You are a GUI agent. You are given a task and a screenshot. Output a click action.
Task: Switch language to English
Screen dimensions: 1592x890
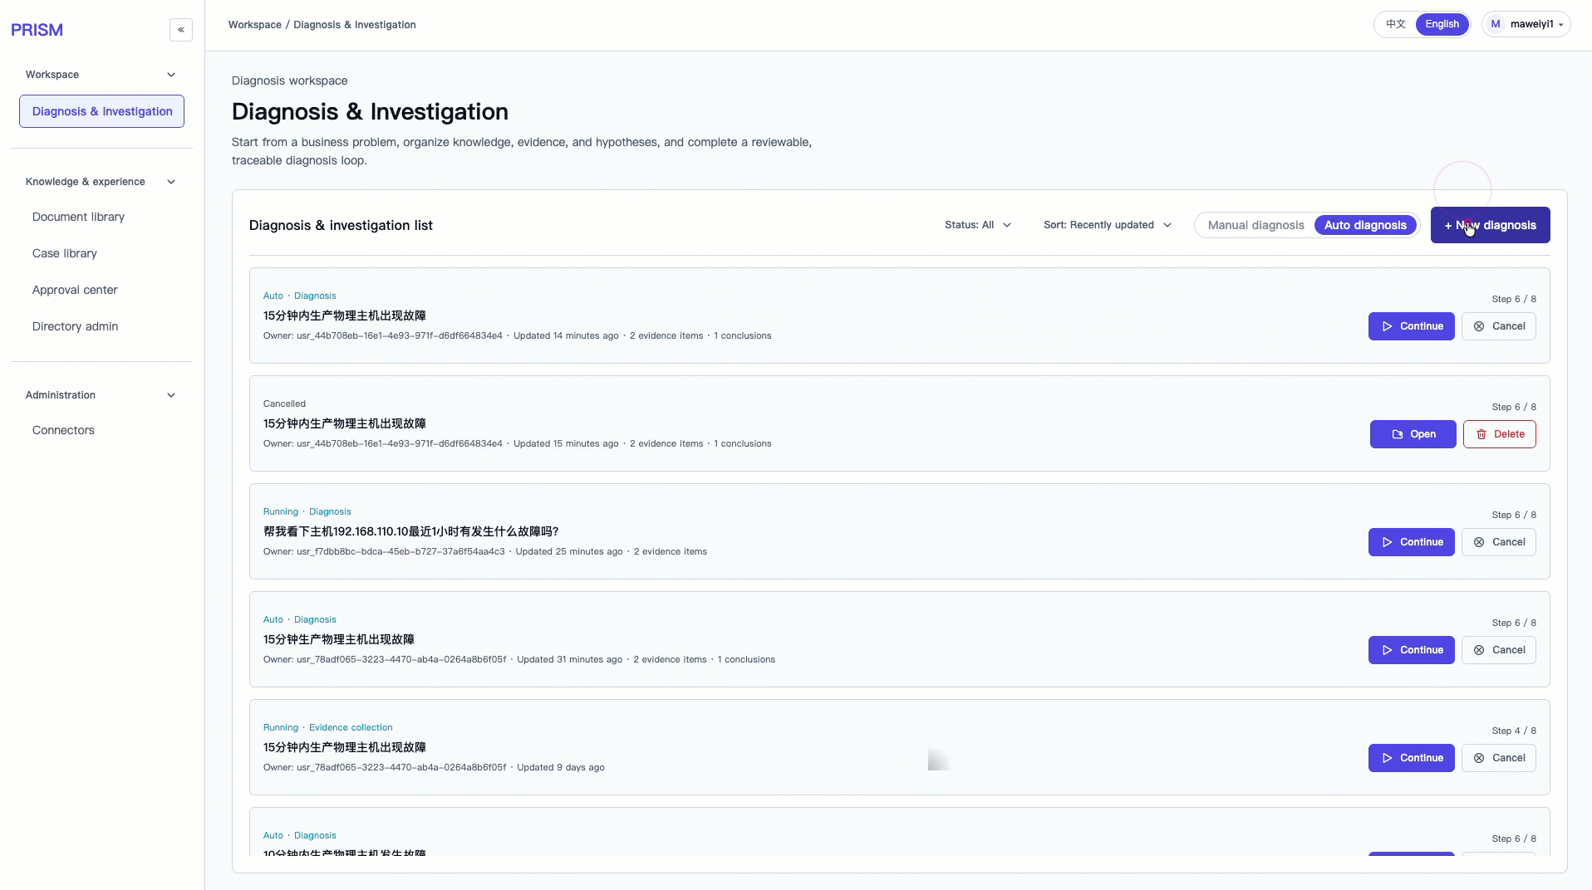click(x=1442, y=24)
